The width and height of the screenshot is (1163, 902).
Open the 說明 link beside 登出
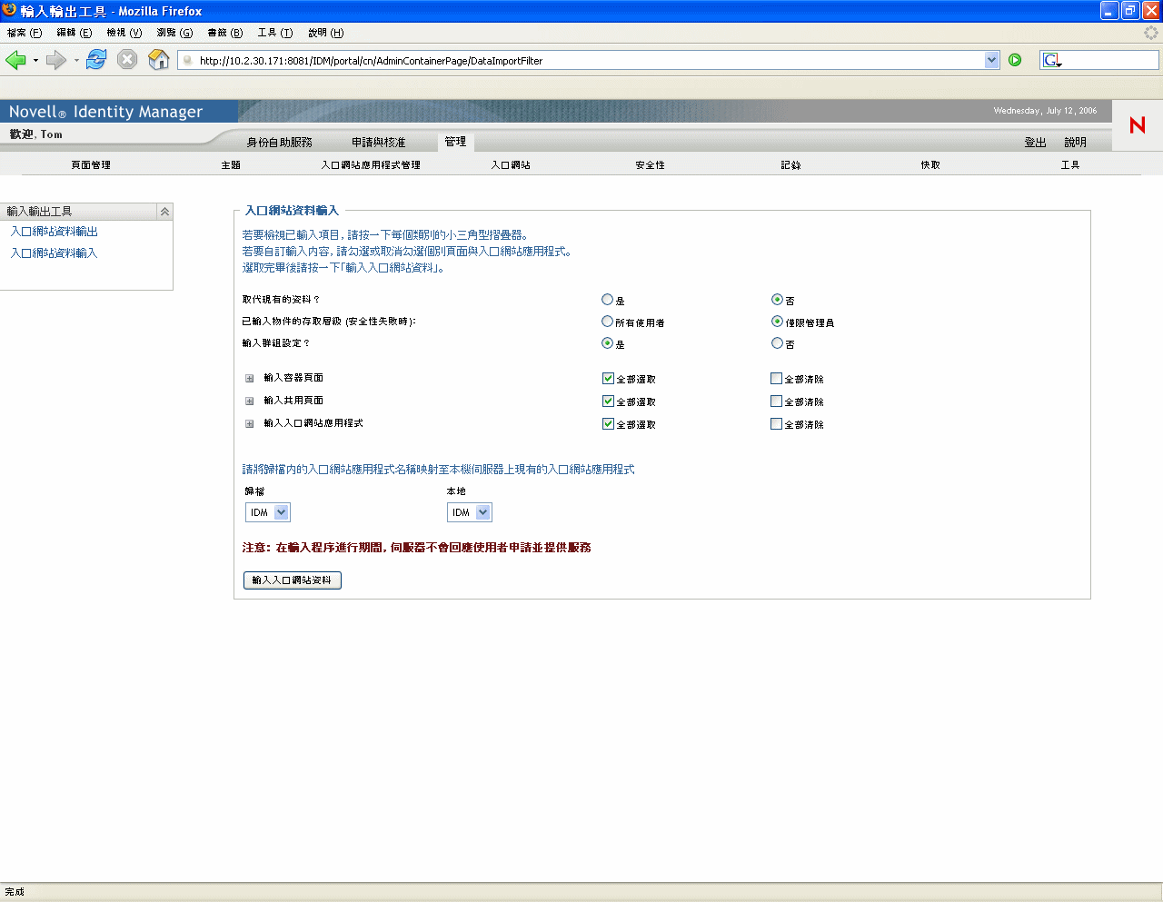(1076, 143)
